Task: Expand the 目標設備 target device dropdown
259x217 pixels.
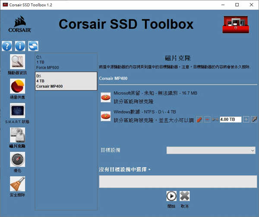Action: pos(211,150)
